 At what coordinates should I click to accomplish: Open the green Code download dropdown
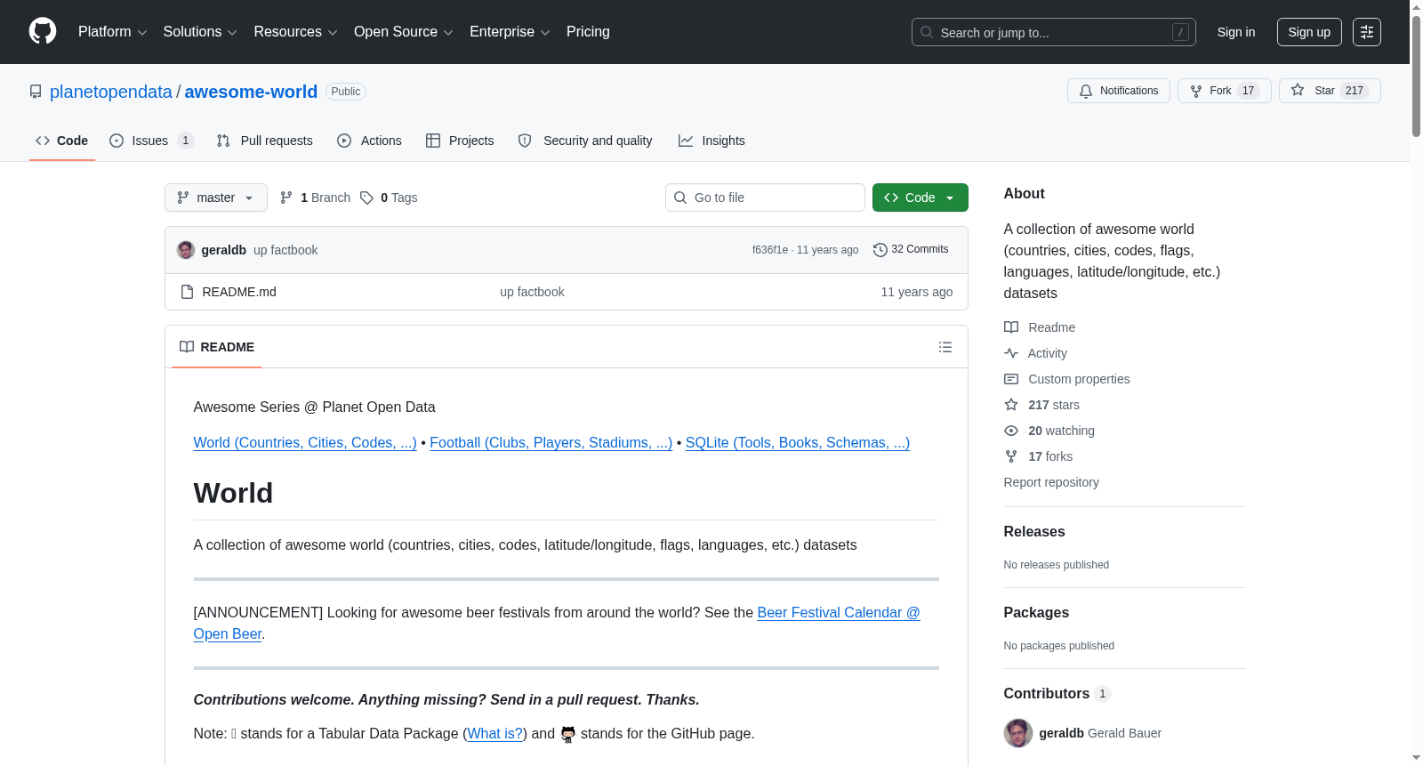coord(921,198)
